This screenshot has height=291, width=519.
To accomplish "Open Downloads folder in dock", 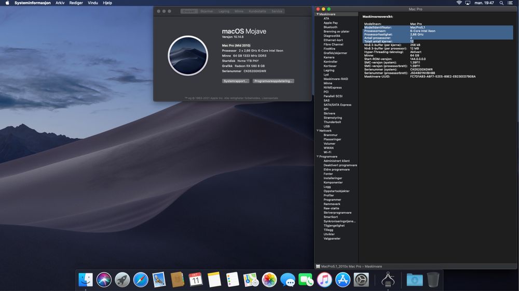I will 414,280.
